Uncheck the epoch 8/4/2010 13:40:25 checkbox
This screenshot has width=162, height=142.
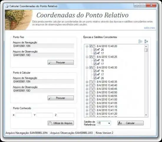[x=91, y=57]
